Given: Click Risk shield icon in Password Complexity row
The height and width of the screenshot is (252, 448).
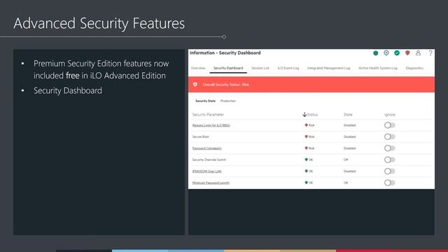Looking at the screenshot, I should click(x=307, y=148).
